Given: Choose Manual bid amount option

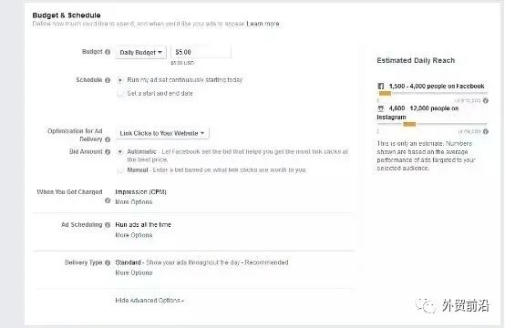Looking at the screenshot, I should 120,170.
